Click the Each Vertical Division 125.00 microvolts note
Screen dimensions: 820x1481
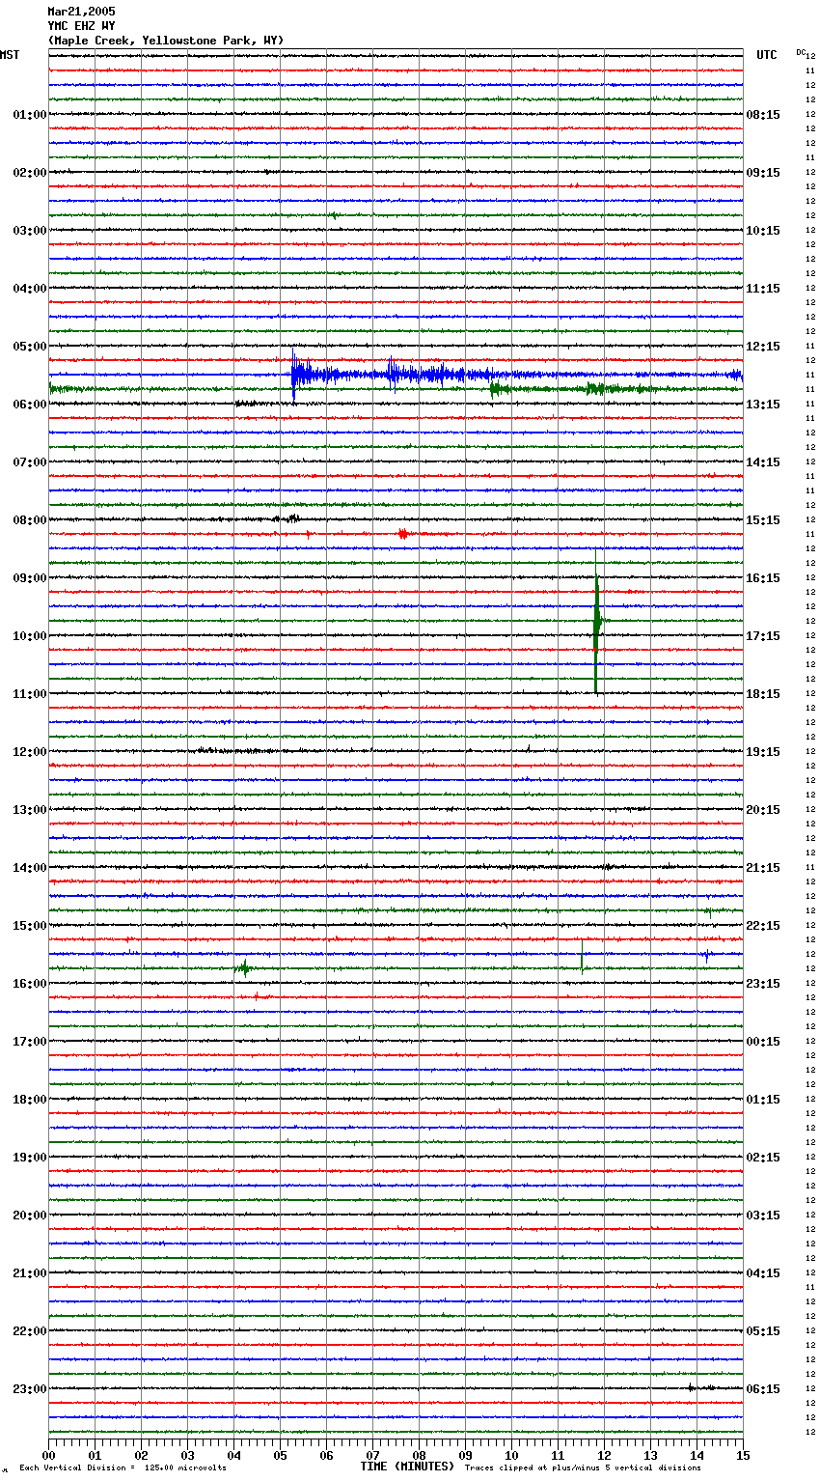123,1468
